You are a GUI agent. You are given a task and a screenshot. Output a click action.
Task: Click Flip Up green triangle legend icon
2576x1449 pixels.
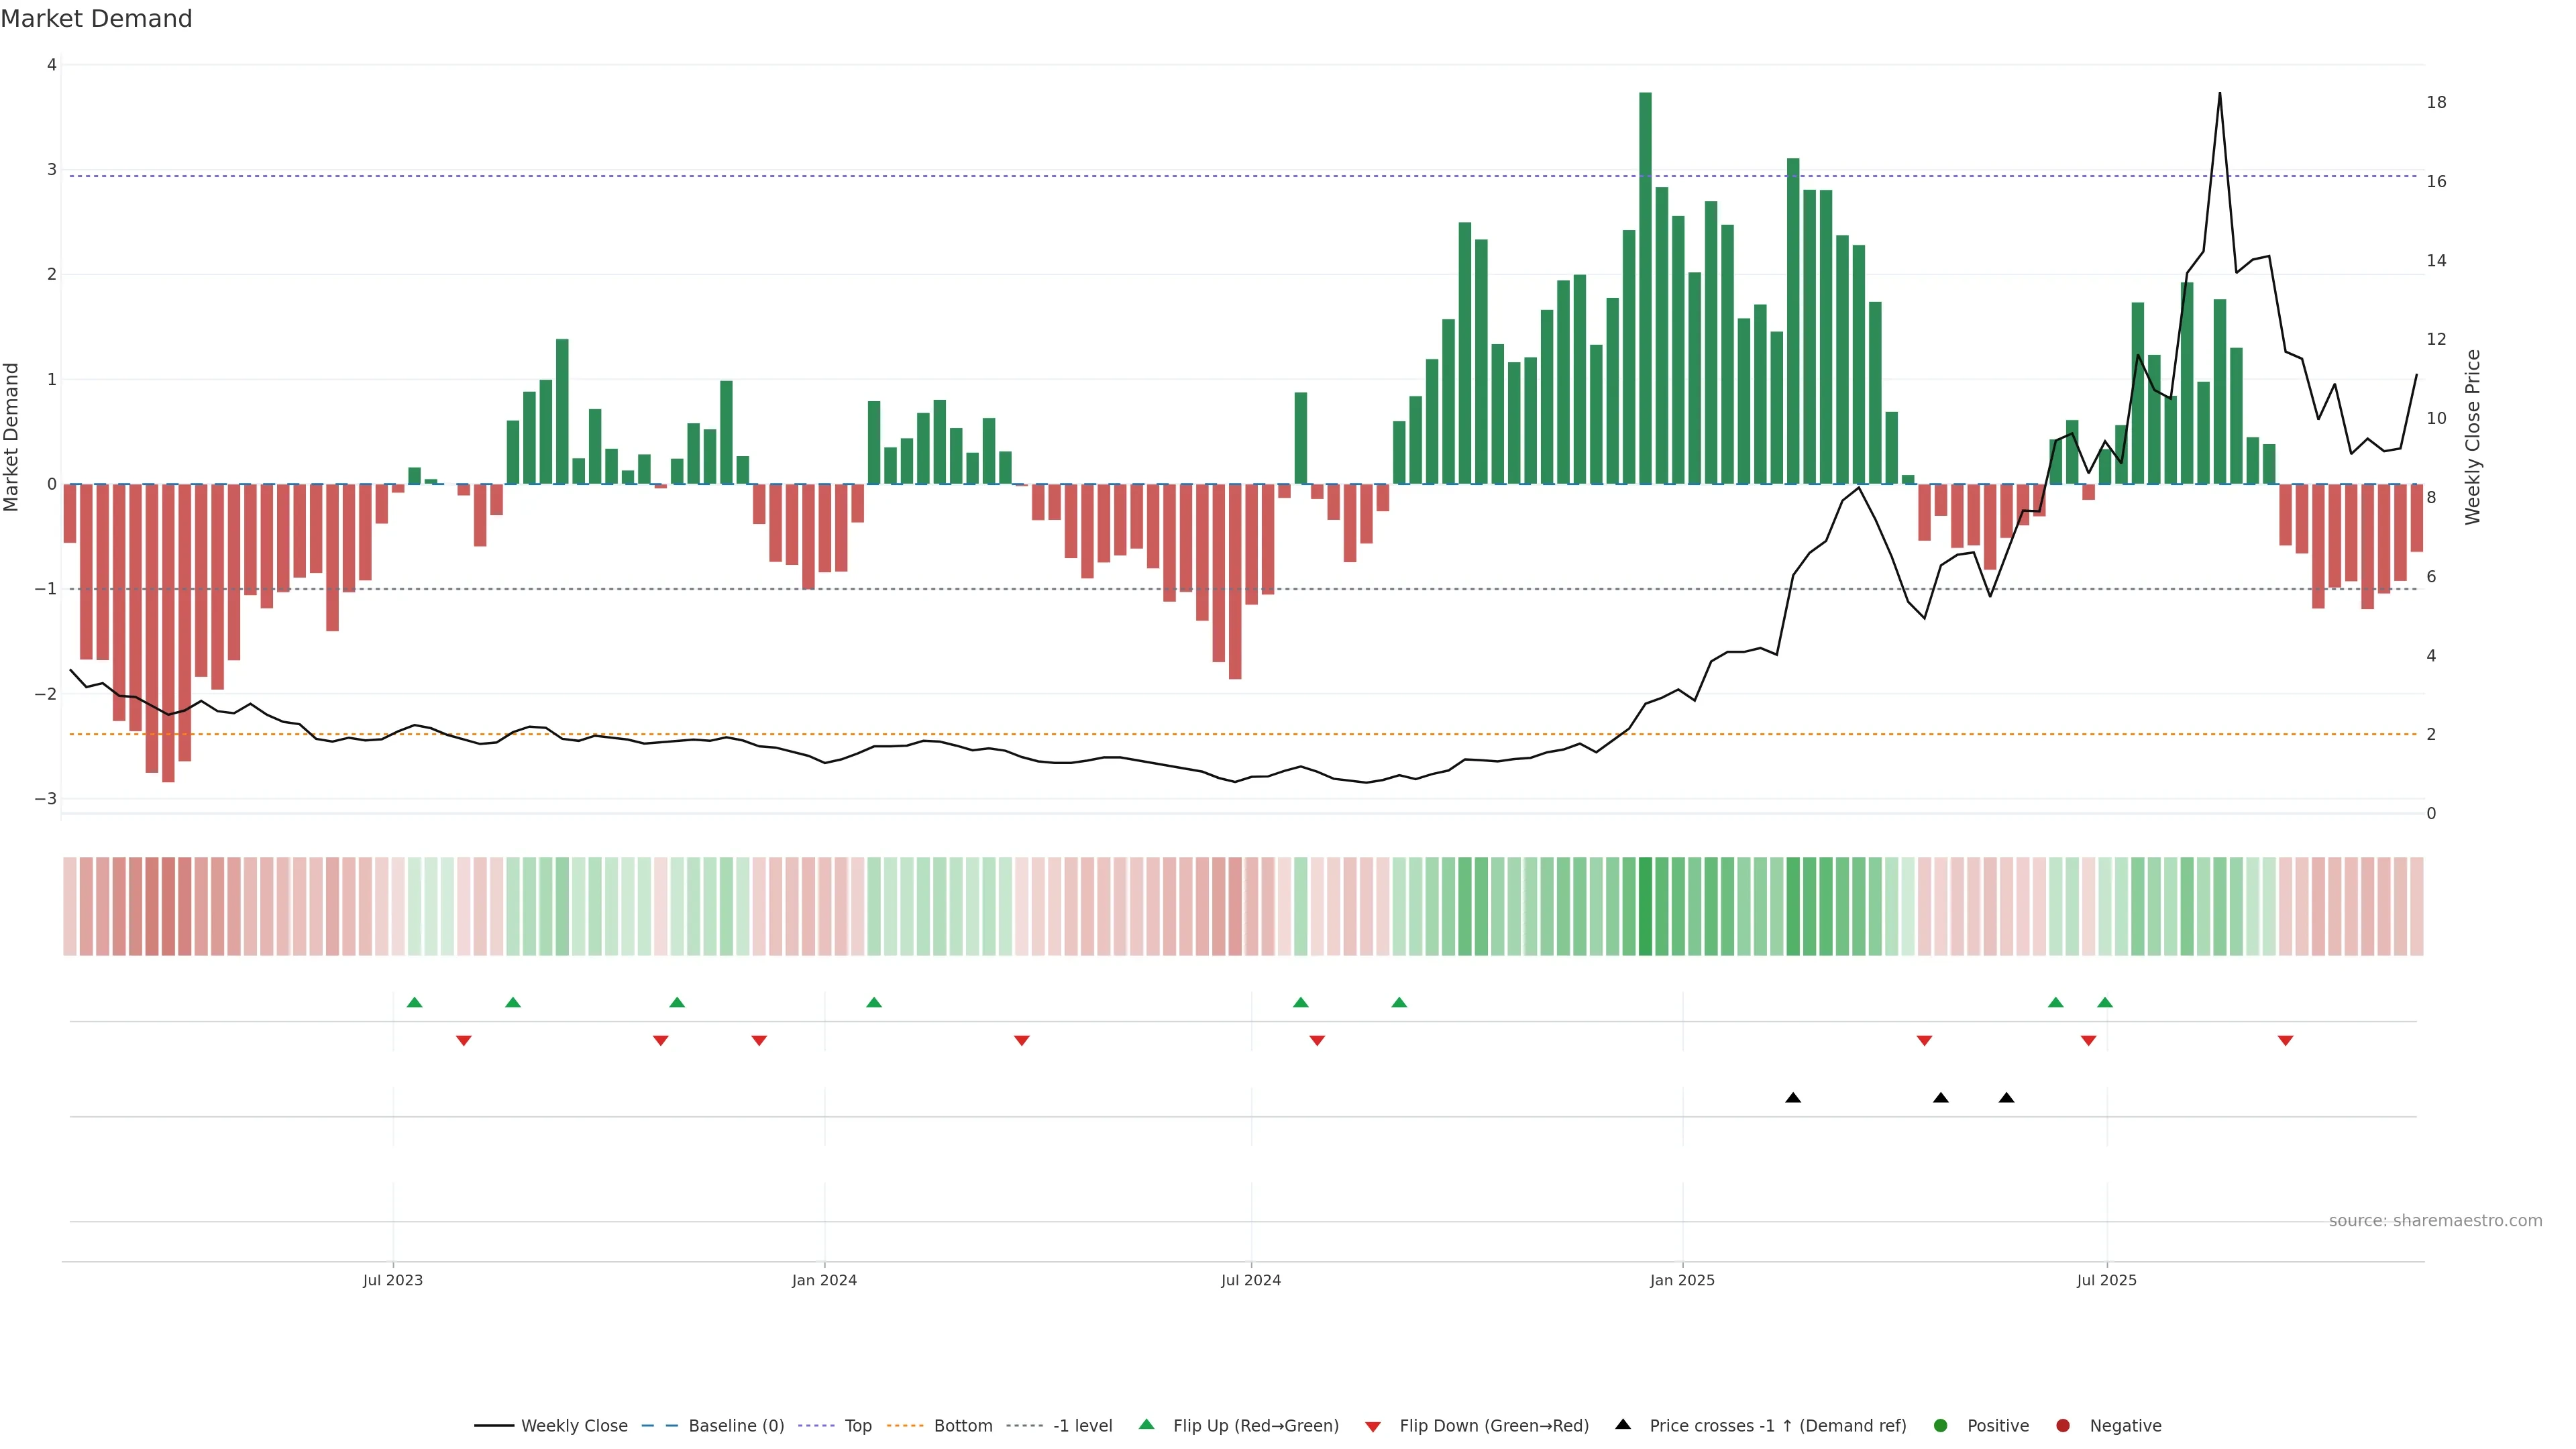pyautogui.click(x=1147, y=1424)
